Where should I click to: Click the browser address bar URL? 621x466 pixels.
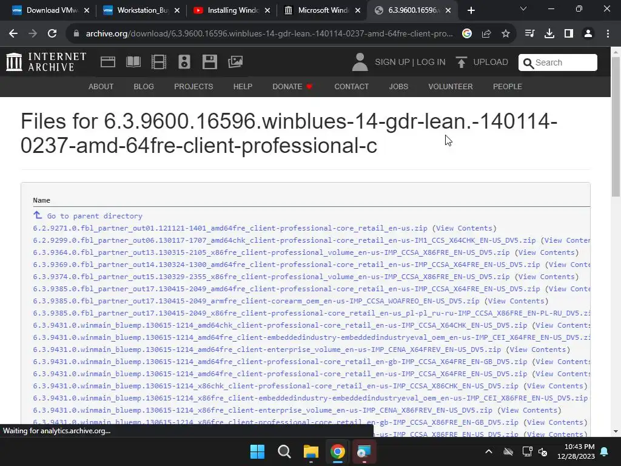click(269, 34)
